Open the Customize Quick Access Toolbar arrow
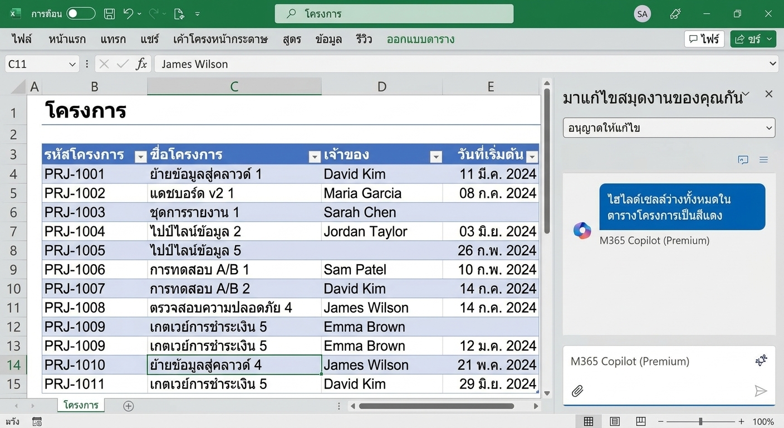The width and height of the screenshot is (784, 428). point(198,14)
